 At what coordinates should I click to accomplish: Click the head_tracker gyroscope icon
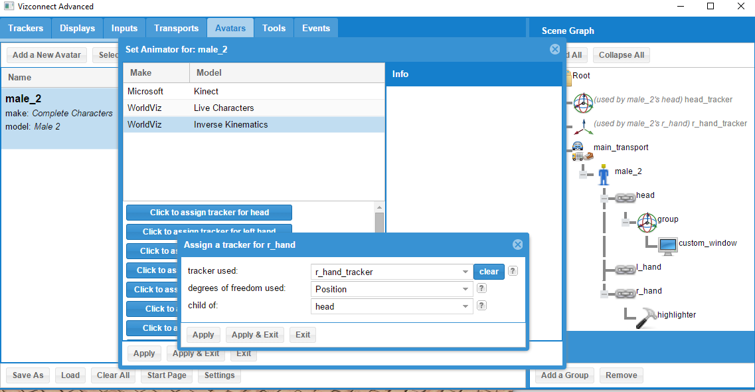coord(583,100)
